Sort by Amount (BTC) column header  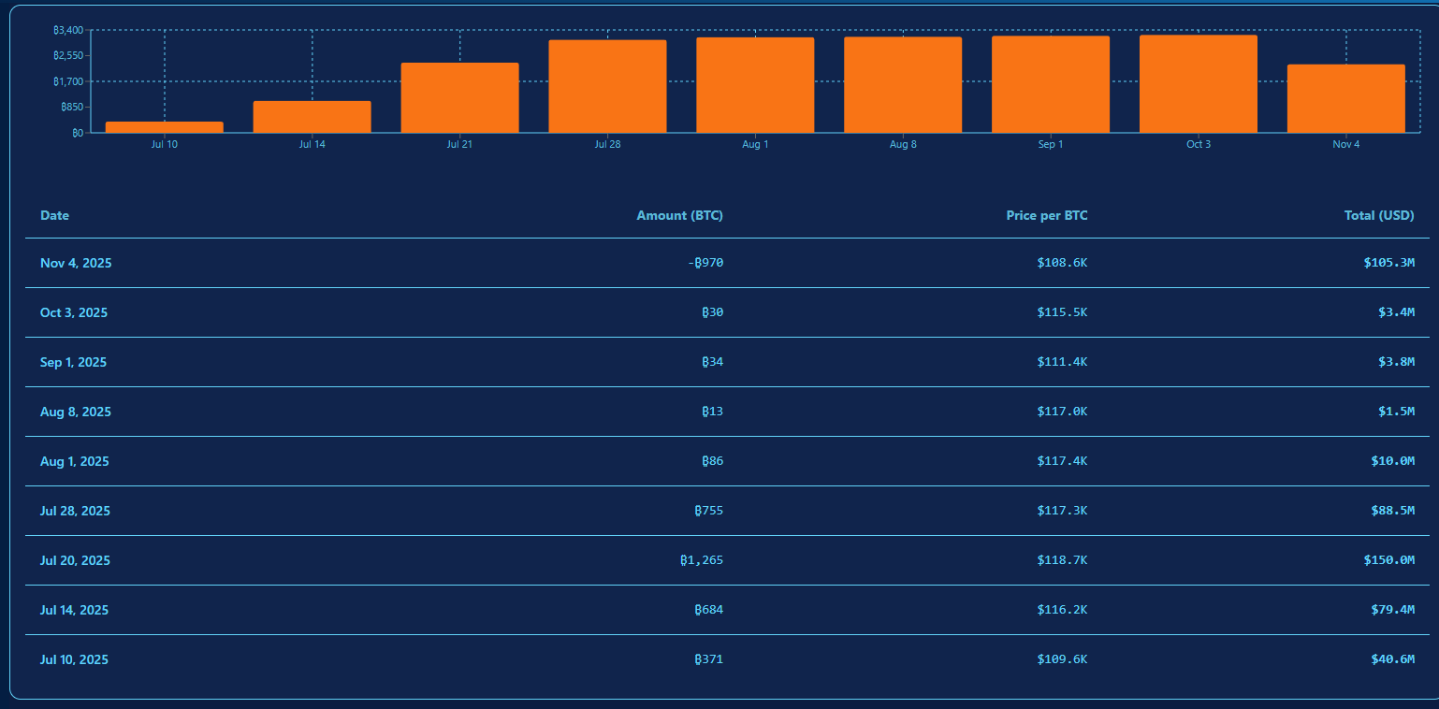679,216
